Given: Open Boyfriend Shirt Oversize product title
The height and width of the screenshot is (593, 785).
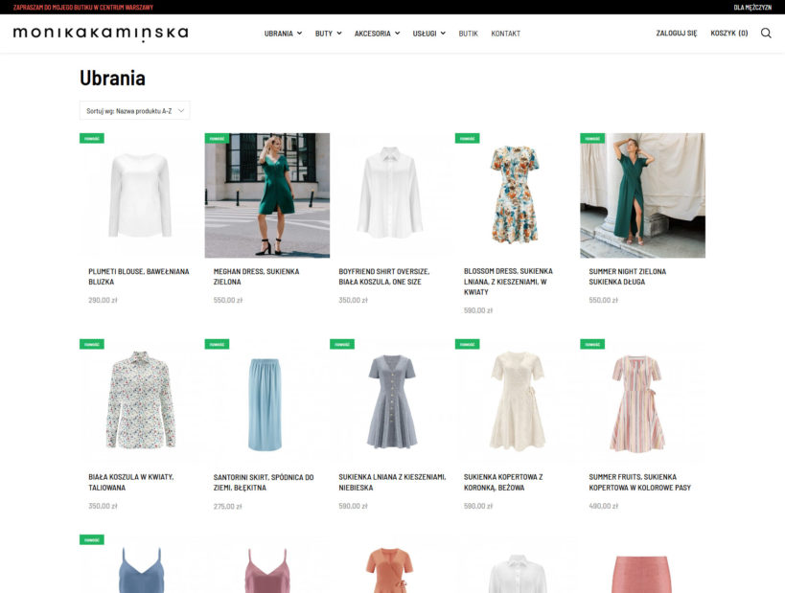Looking at the screenshot, I should (x=384, y=276).
